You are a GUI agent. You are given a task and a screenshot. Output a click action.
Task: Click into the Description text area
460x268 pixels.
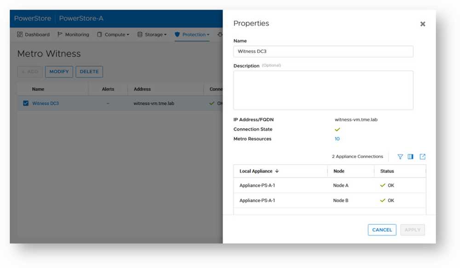(x=323, y=90)
